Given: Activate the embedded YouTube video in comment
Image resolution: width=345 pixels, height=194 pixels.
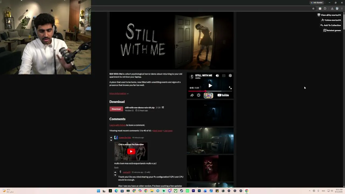Looking at the screenshot, I should (x=131, y=151).
